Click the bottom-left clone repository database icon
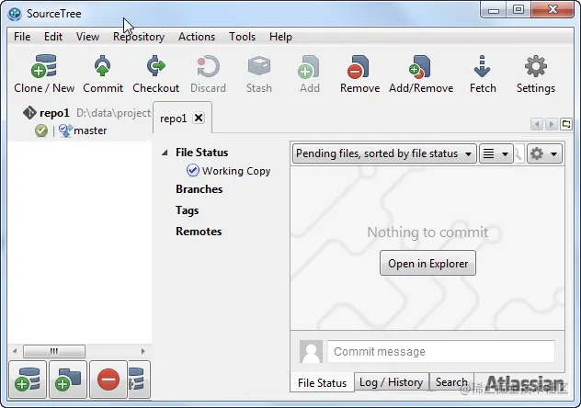The width and height of the screenshot is (581, 408). [28, 380]
